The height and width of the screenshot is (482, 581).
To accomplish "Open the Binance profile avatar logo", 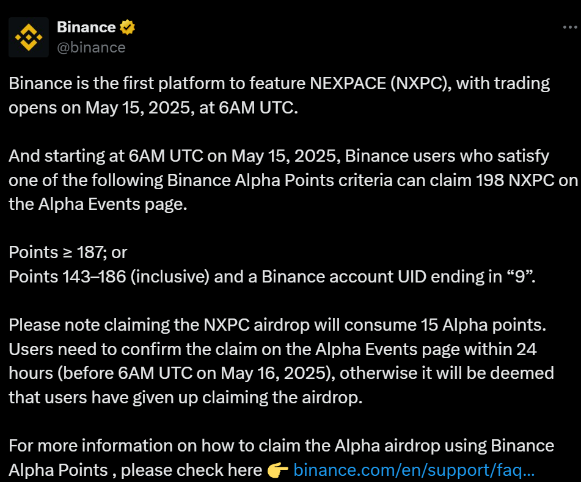I will [x=29, y=37].
